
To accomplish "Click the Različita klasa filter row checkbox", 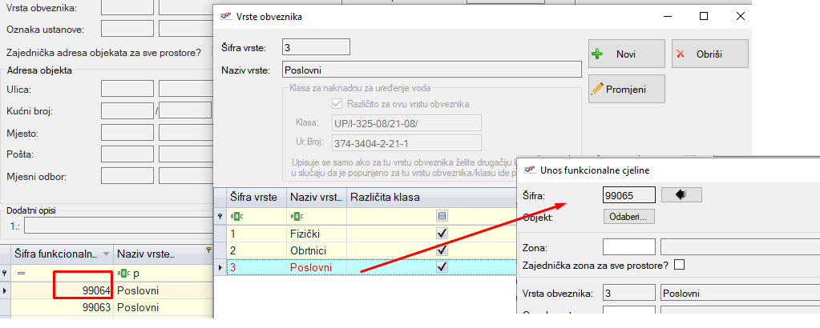I will 441,216.
